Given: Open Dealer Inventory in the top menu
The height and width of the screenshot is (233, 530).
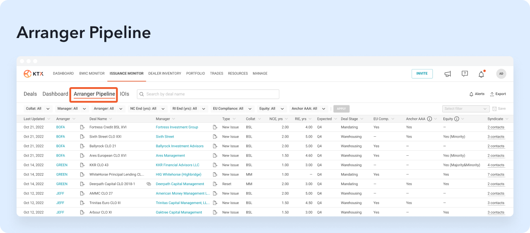Looking at the screenshot, I should pos(164,74).
